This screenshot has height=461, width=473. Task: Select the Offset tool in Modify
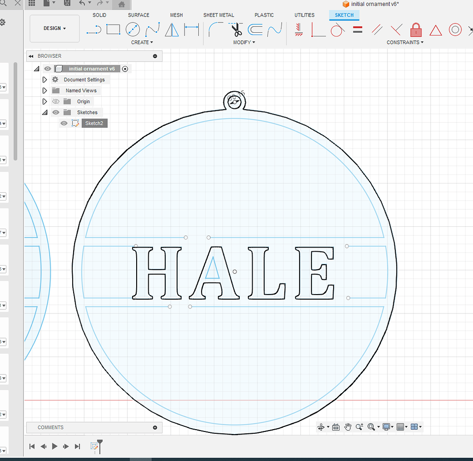[256, 29]
